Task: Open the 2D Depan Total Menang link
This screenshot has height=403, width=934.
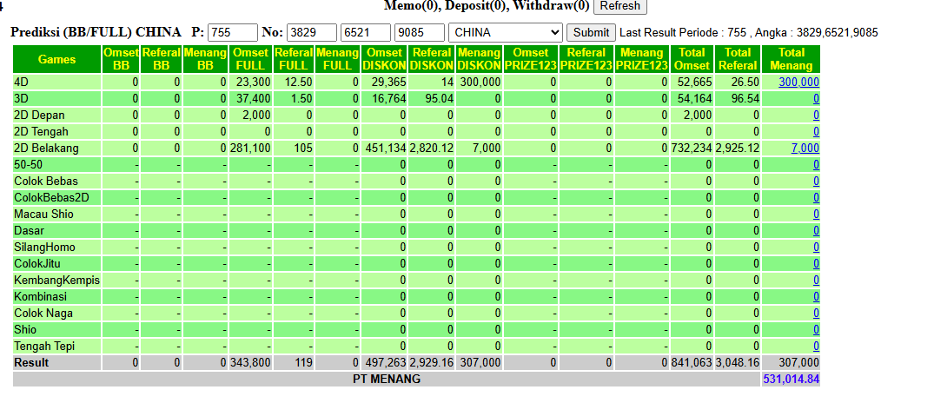Action: pos(816,116)
